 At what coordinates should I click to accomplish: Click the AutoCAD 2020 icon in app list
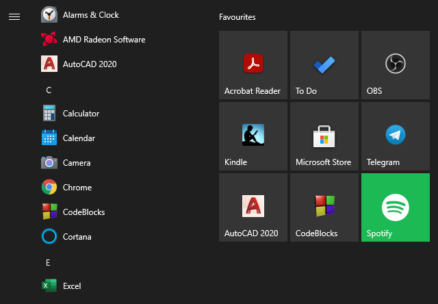pos(49,64)
